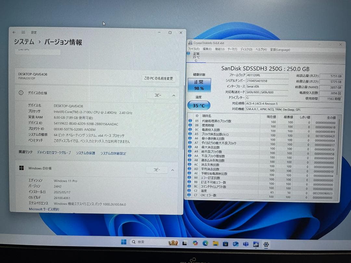This screenshot has height=263, width=351.
Task: Click the info icon beside デバイスの仕様
Action: click(21, 93)
